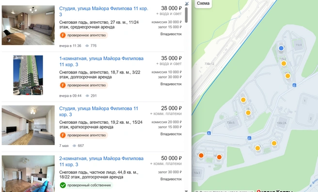Click the '+ вода и свет' note under 38 000 ₽
This screenshot has width=318, height=192.
pyautogui.click(x=169, y=14)
